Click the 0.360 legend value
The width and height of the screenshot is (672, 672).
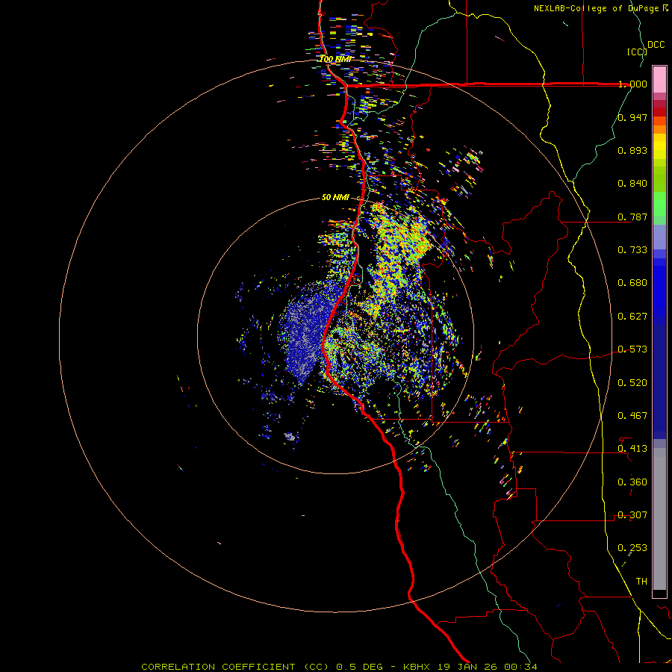[x=632, y=482]
